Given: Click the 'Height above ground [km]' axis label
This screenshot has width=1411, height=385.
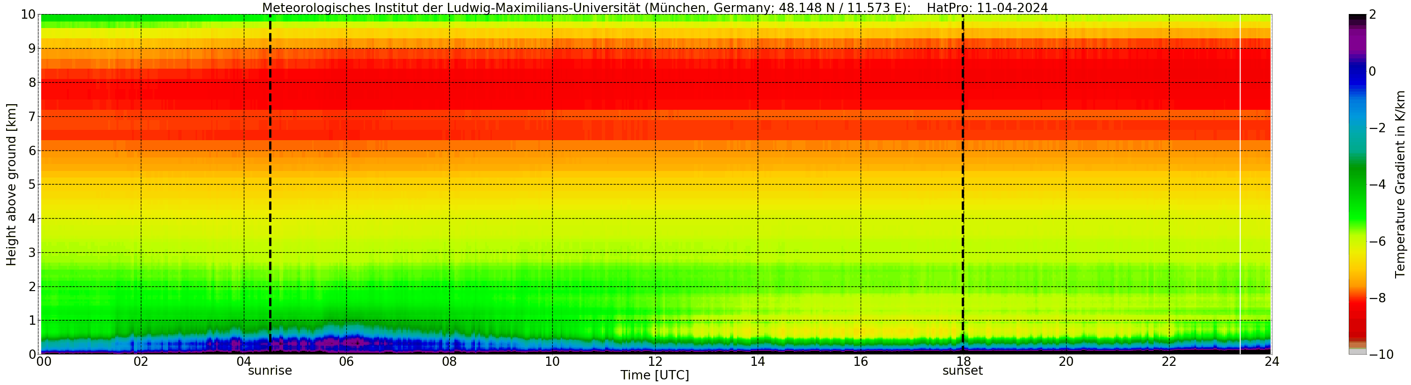Looking at the screenshot, I should (x=11, y=185).
